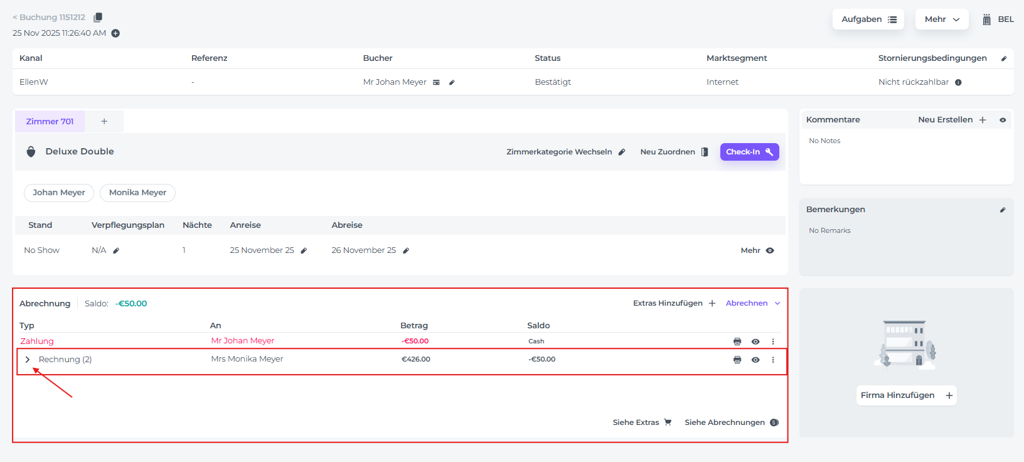Edit booker Johan Meyer with the pencil icon
The width and height of the screenshot is (1024, 462).
click(x=452, y=82)
